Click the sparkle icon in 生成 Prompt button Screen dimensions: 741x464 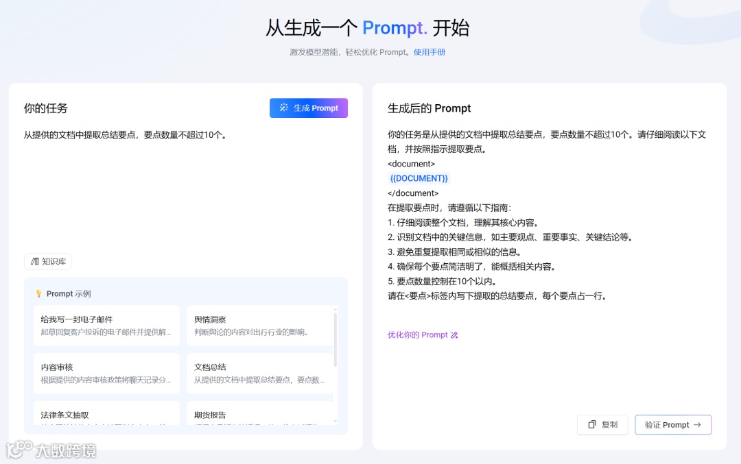283,108
